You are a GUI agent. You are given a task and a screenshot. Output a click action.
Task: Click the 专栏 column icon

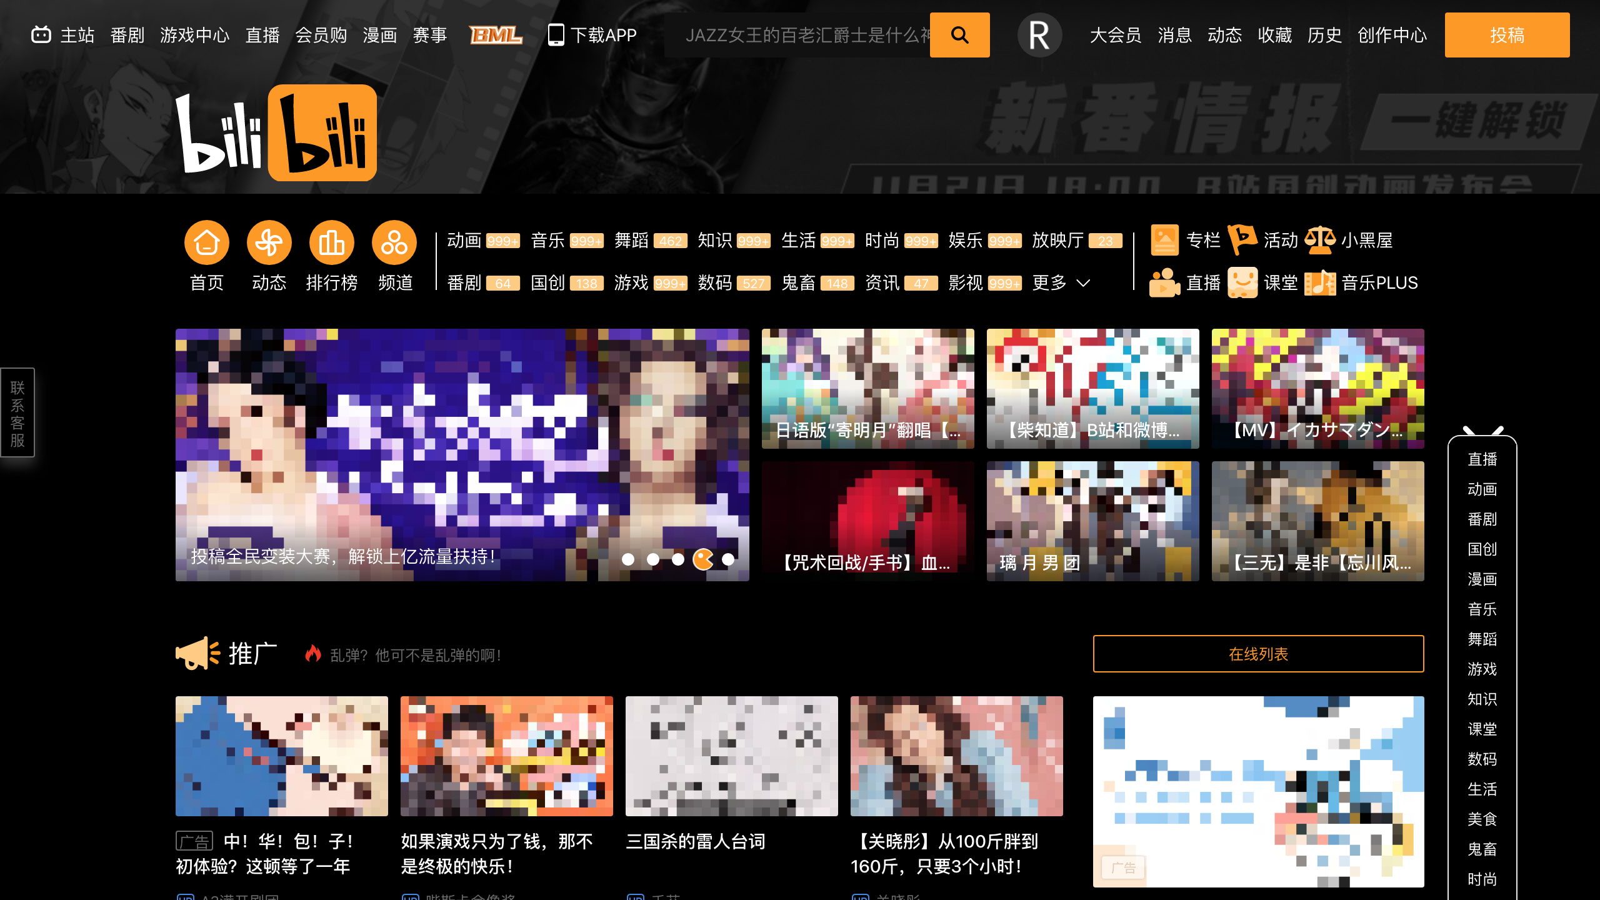pos(1164,240)
